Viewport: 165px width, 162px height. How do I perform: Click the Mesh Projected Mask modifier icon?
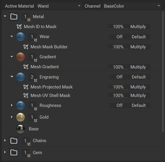click(26, 87)
